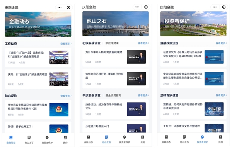Image resolution: width=232 pixels, height=148 pixels.
Task: Open the 投资者保护 banner image
Action: tap(193, 24)
